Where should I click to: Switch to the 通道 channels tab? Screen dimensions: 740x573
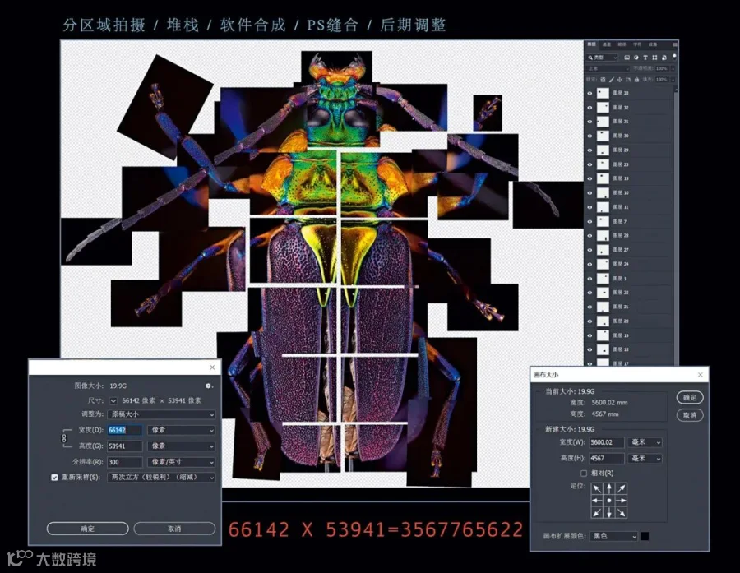(x=607, y=44)
